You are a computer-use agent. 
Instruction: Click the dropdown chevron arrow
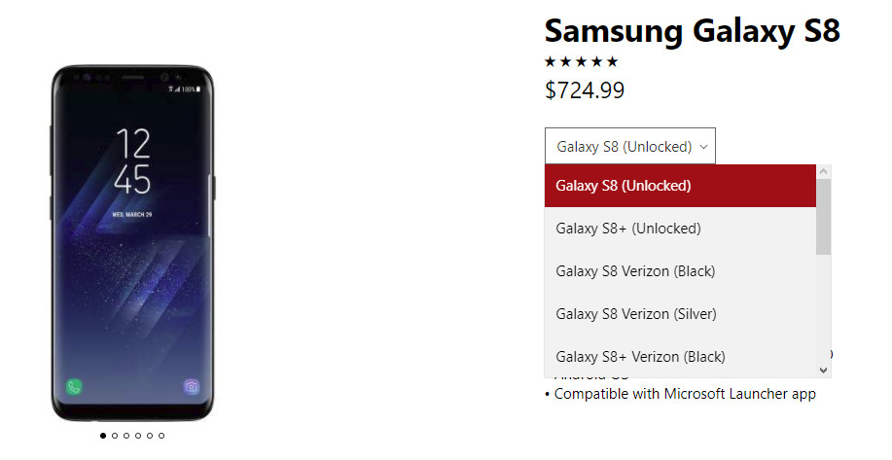coord(703,147)
